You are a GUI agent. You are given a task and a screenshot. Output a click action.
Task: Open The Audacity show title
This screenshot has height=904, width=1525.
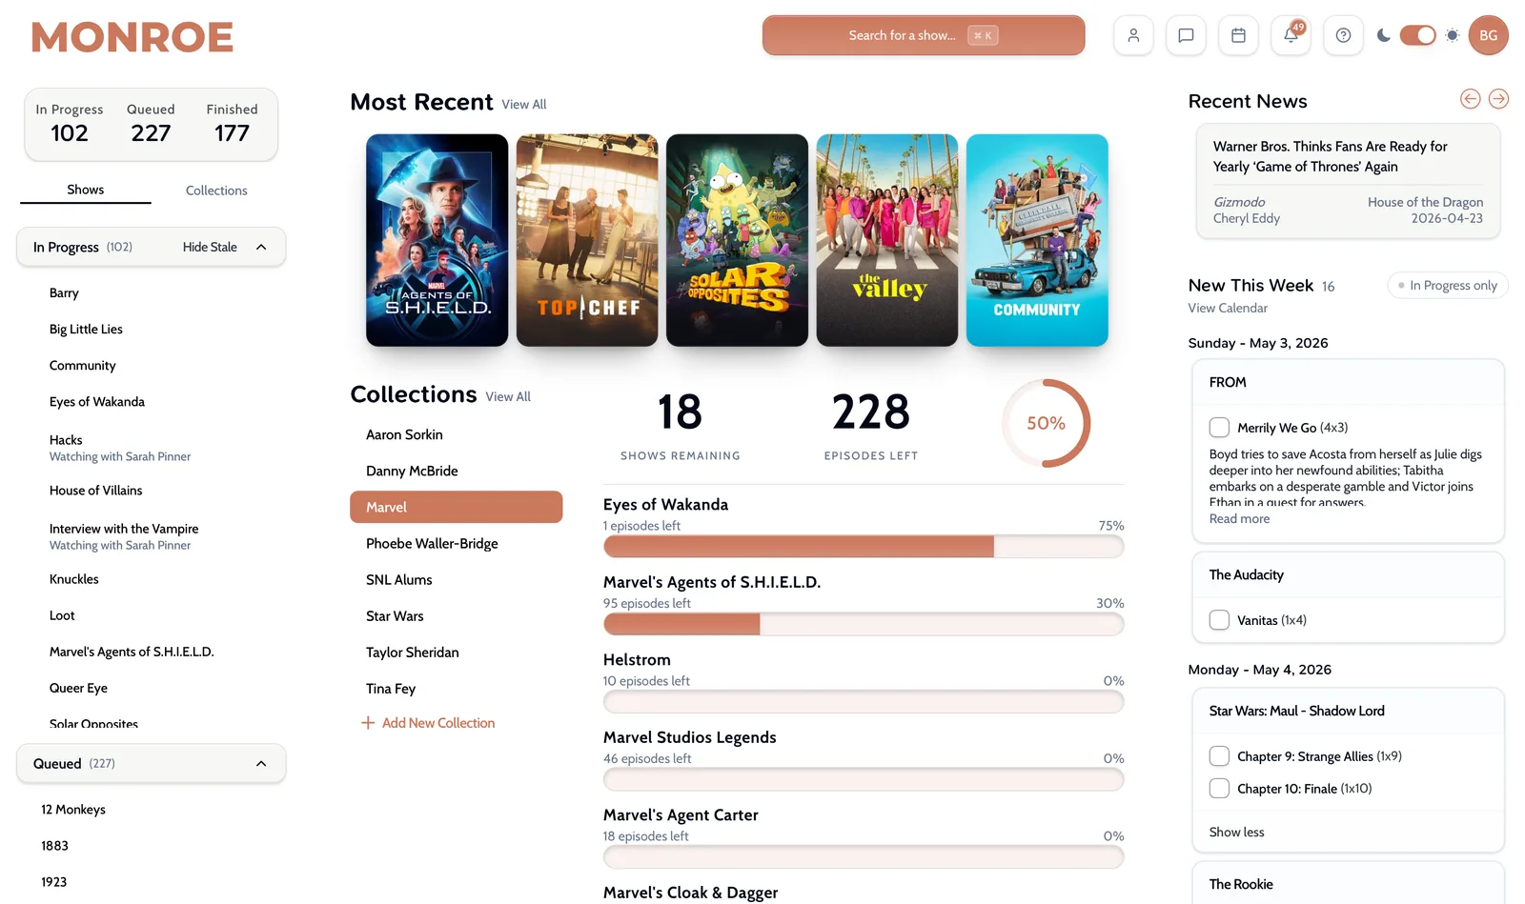click(1246, 574)
